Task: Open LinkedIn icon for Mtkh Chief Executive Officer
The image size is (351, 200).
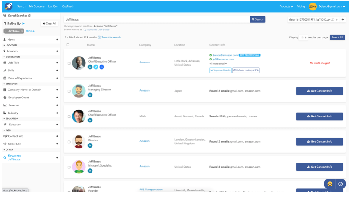Action: 90,120
